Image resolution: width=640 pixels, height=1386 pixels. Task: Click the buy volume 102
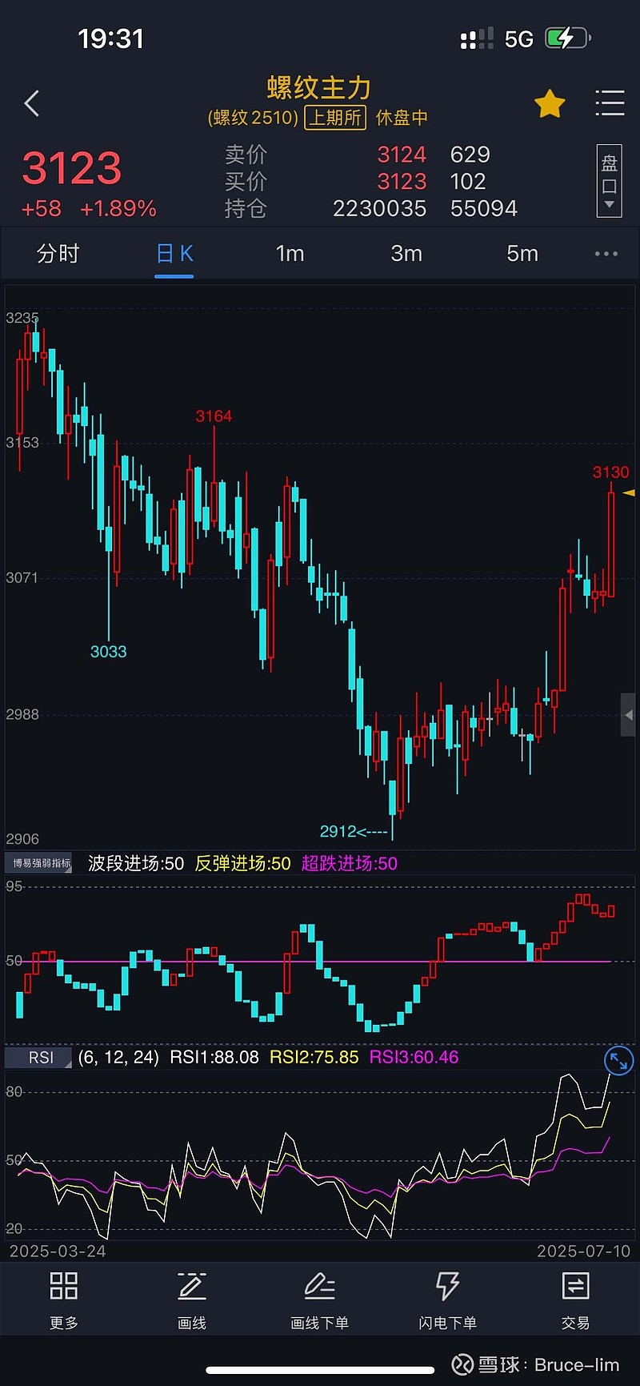[468, 182]
